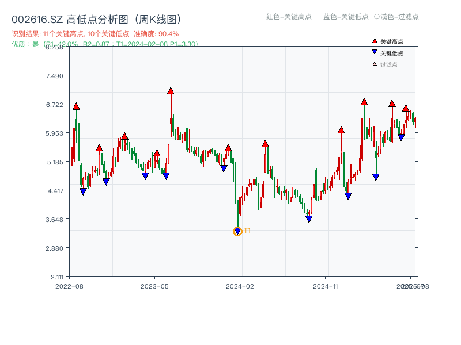Select the orange circled T1 marker on the chart
Screen dimensions: 461x345
click(238, 231)
